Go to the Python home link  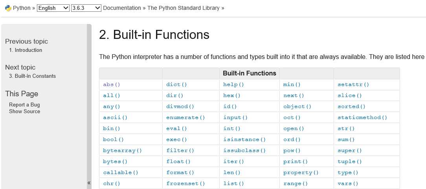pyautogui.click(x=22, y=8)
